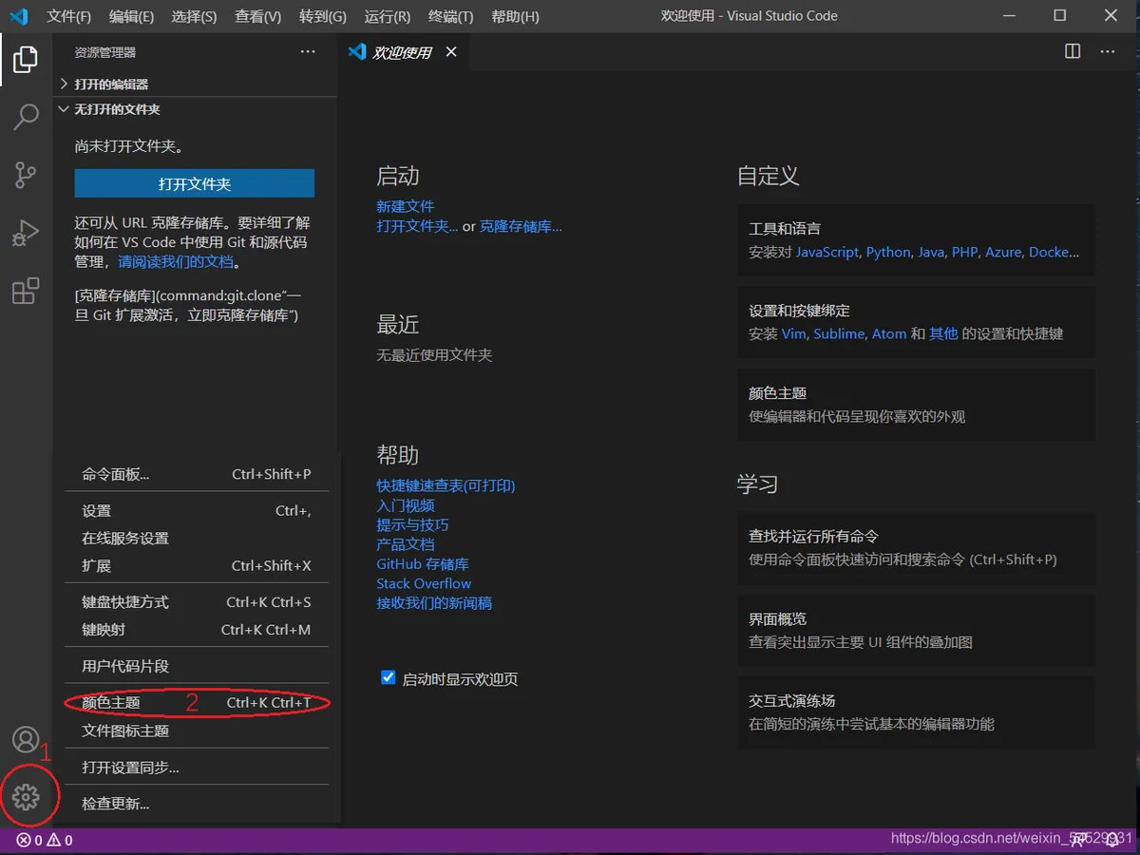Click the Azure link

[1003, 252]
